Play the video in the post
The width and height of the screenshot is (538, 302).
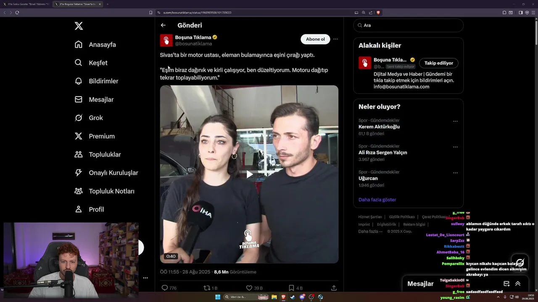249,174
